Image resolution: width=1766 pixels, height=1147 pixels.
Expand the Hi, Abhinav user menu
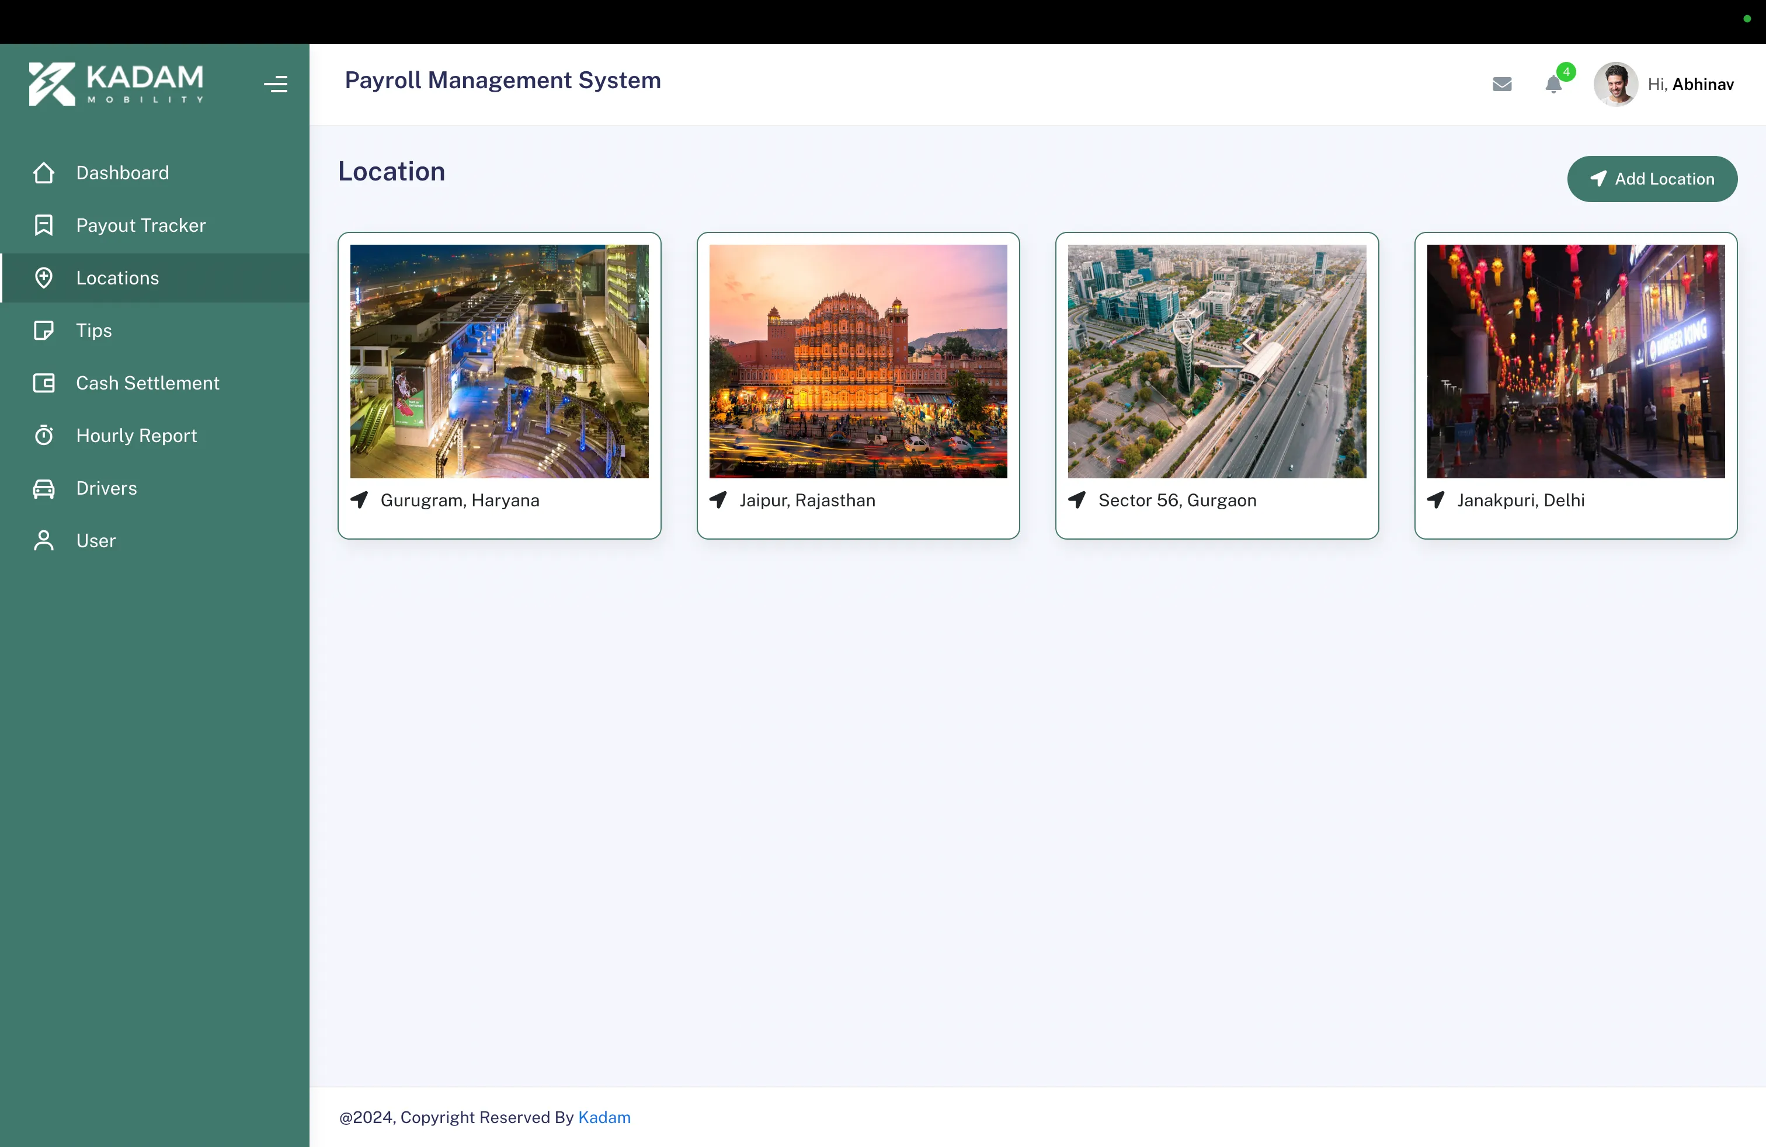tap(1690, 84)
